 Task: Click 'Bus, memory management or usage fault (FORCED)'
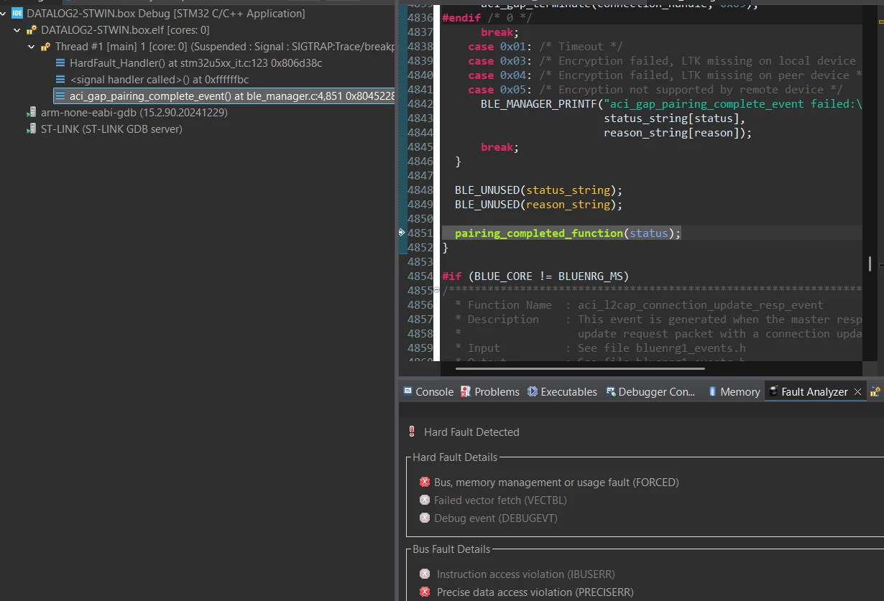(x=556, y=483)
